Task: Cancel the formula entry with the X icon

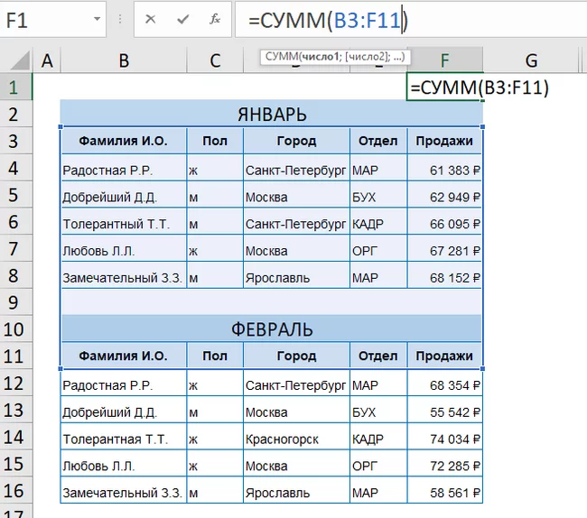Action: (x=151, y=19)
